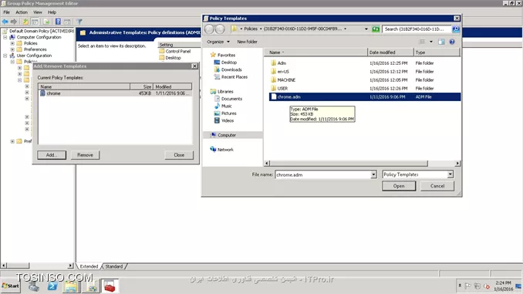Click the Back arrow in the Group Policy editor toolbar

pyautogui.click(x=5, y=22)
